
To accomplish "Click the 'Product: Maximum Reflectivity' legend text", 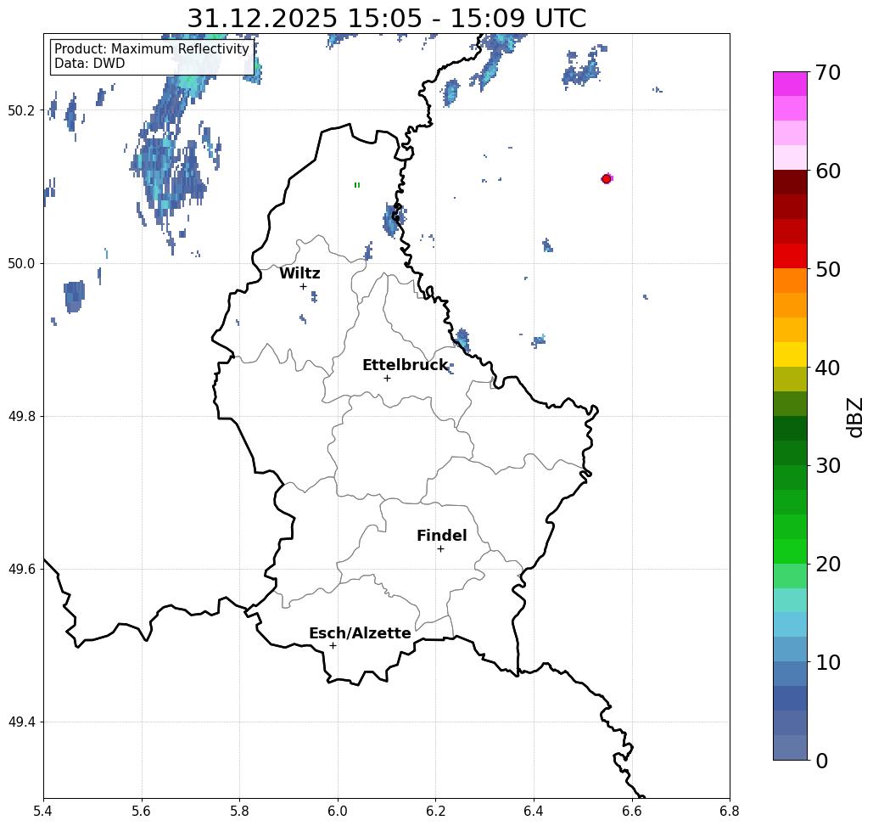I will [151, 49].
